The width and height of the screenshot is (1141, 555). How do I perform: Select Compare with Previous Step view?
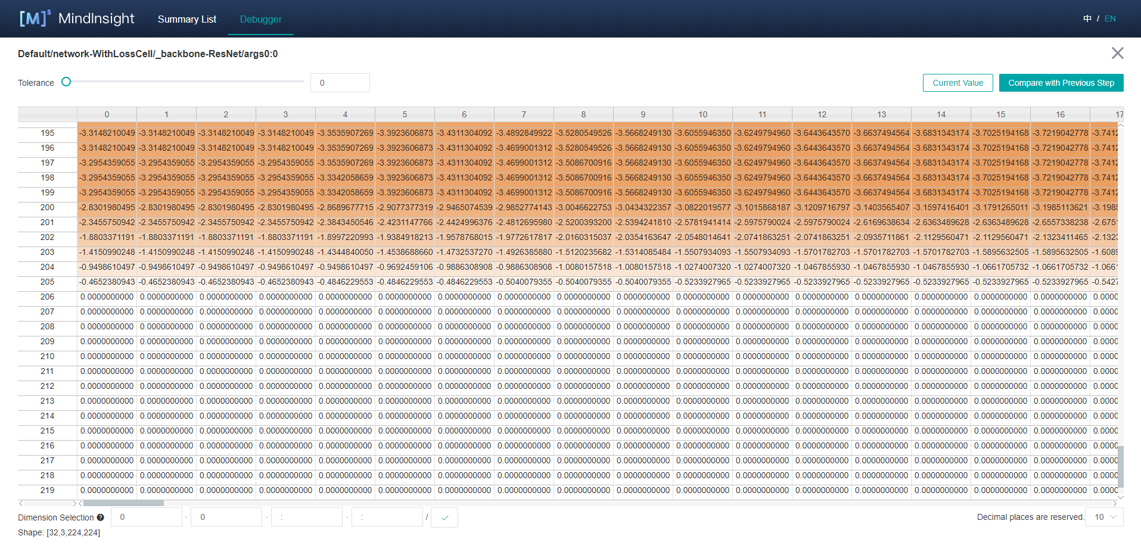[x=1061, y=83]
